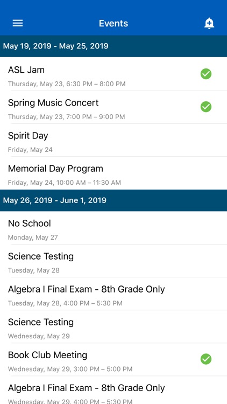Open the hamburger navigation menu
227x404 pixels.
tap(18, 23)
